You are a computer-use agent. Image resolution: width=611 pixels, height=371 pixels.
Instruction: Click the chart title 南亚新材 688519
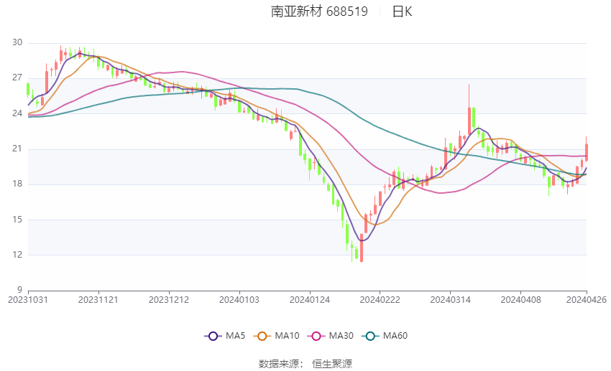319,11
